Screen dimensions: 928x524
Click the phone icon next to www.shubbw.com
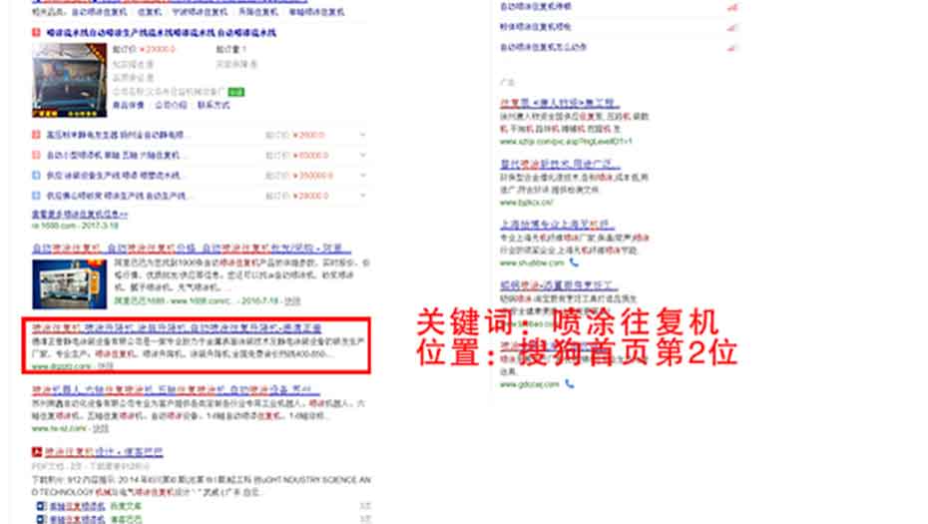(x=573, y=262)
